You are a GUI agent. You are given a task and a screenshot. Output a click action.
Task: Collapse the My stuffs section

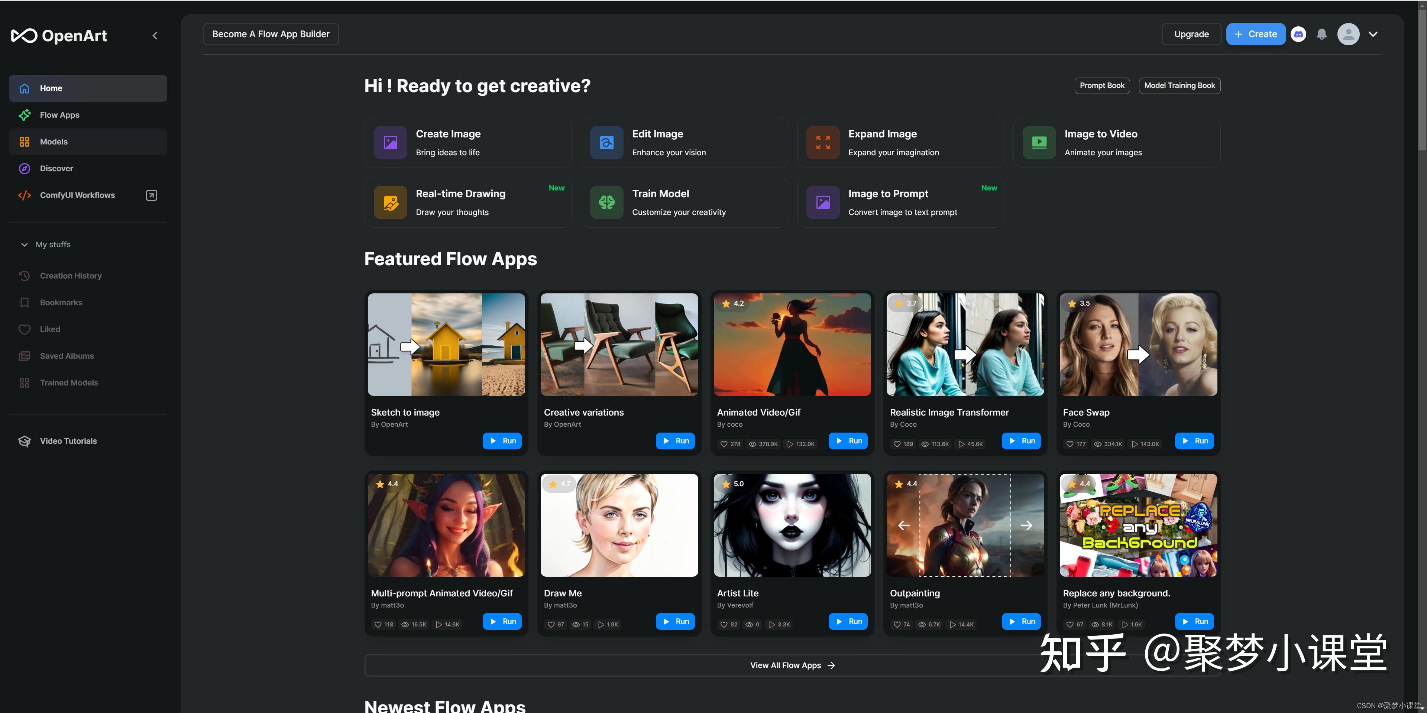[25, 245]
